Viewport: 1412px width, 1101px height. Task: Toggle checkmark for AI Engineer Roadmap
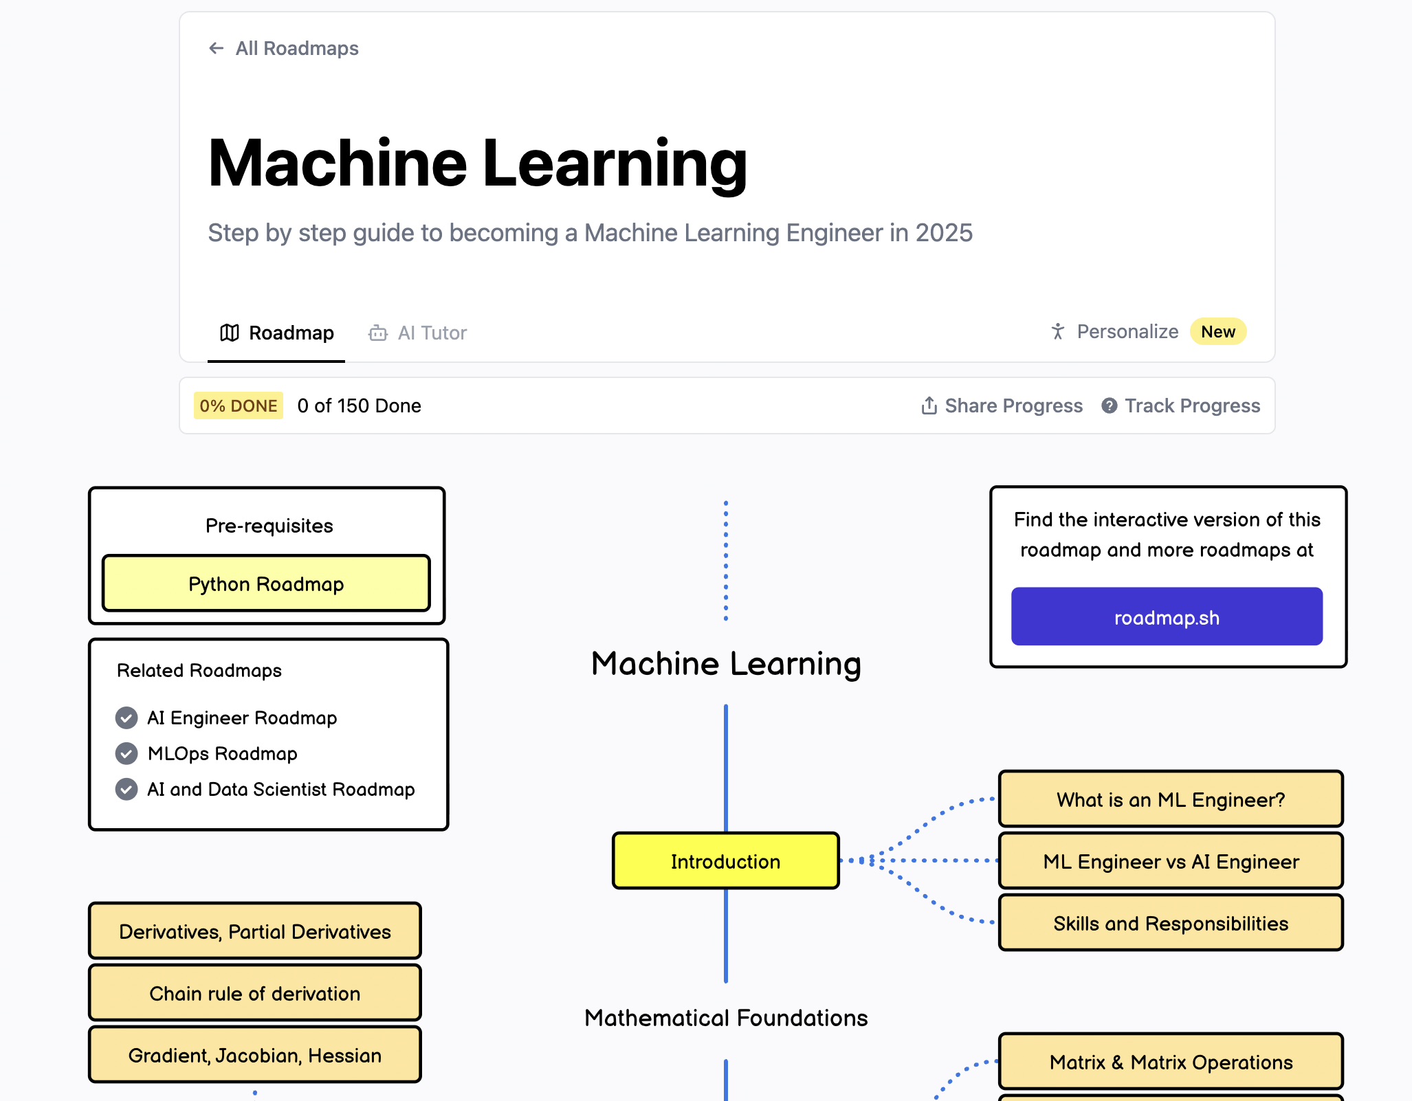coord(126,718)
